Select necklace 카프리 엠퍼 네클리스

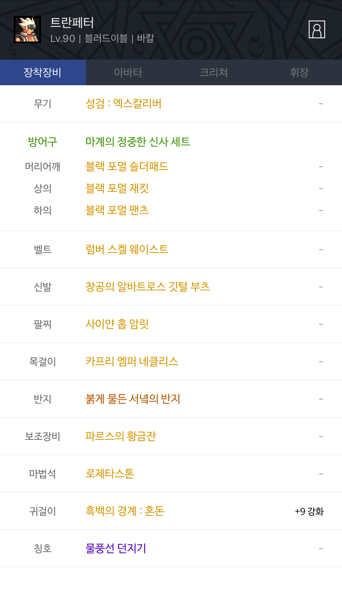pos(132,361)
